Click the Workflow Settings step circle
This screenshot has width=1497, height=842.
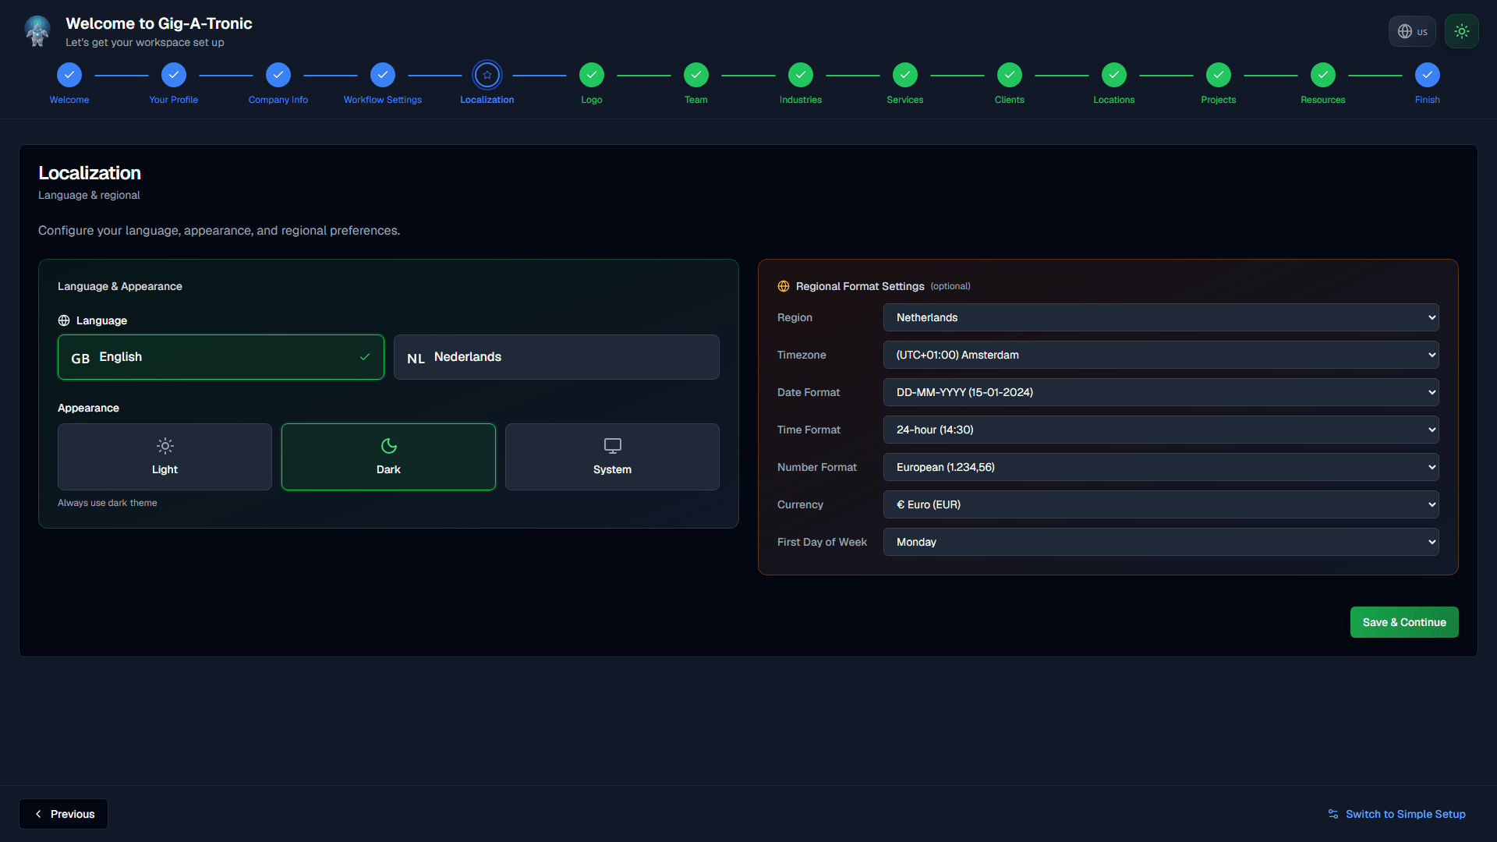(383, 75)
